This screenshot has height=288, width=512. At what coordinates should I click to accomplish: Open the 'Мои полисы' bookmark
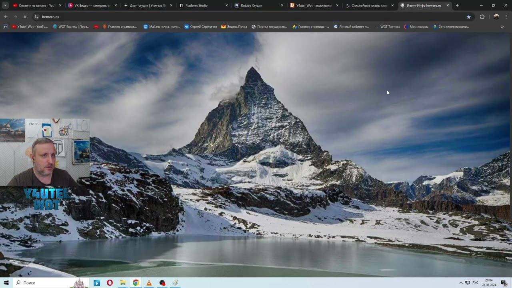coord(416,27)
